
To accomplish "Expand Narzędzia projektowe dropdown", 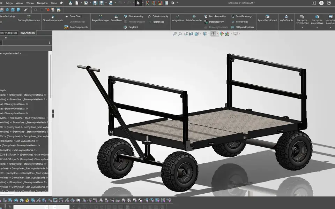I will pyautogui.click(x=317, y=28).
